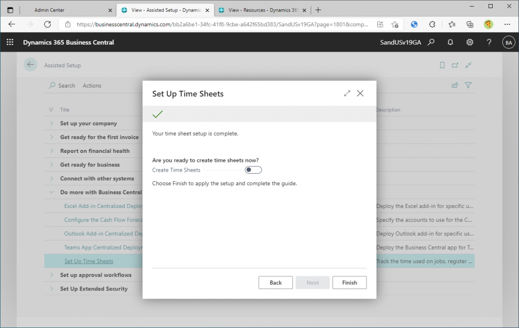Open Assisted Setup in a new window
519x328 pixels.
[x=455, y=65]
